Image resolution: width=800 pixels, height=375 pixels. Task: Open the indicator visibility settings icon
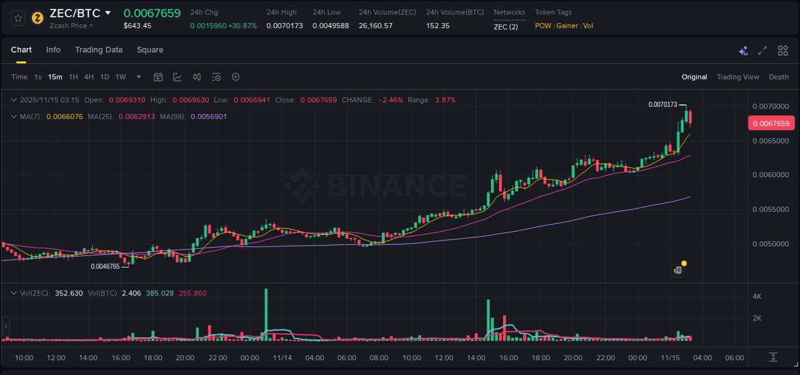point(216,77)
